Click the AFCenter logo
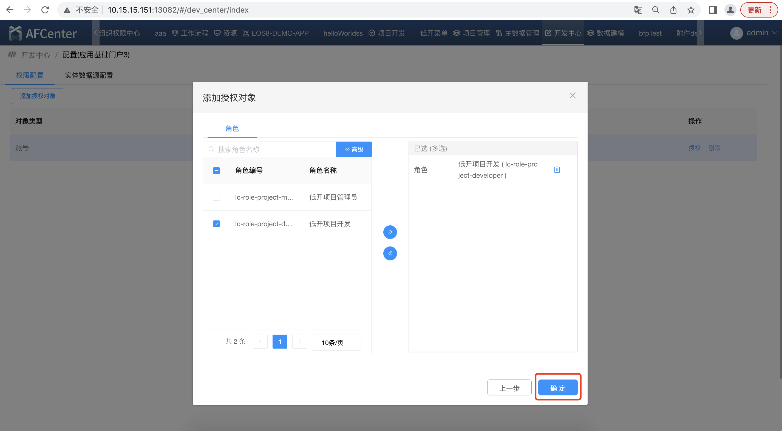Viewport: 782px width, 431px height. click(x=43, y=33)
